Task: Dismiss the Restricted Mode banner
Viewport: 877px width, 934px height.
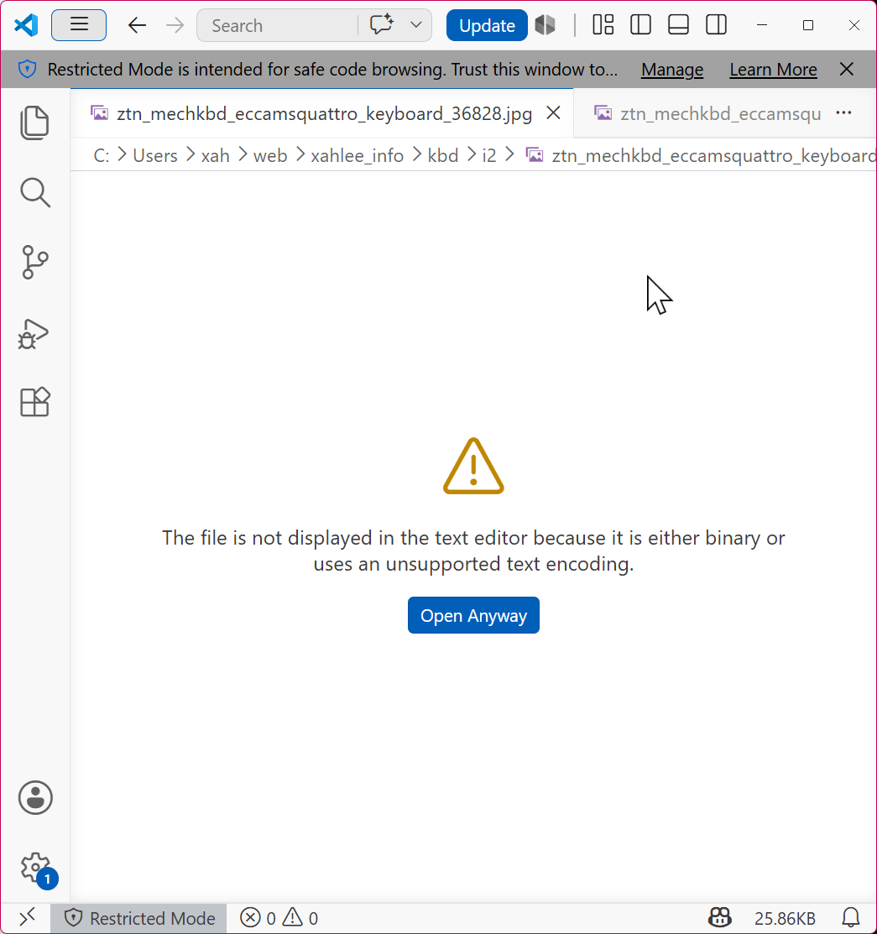Action: coord(846,69)
